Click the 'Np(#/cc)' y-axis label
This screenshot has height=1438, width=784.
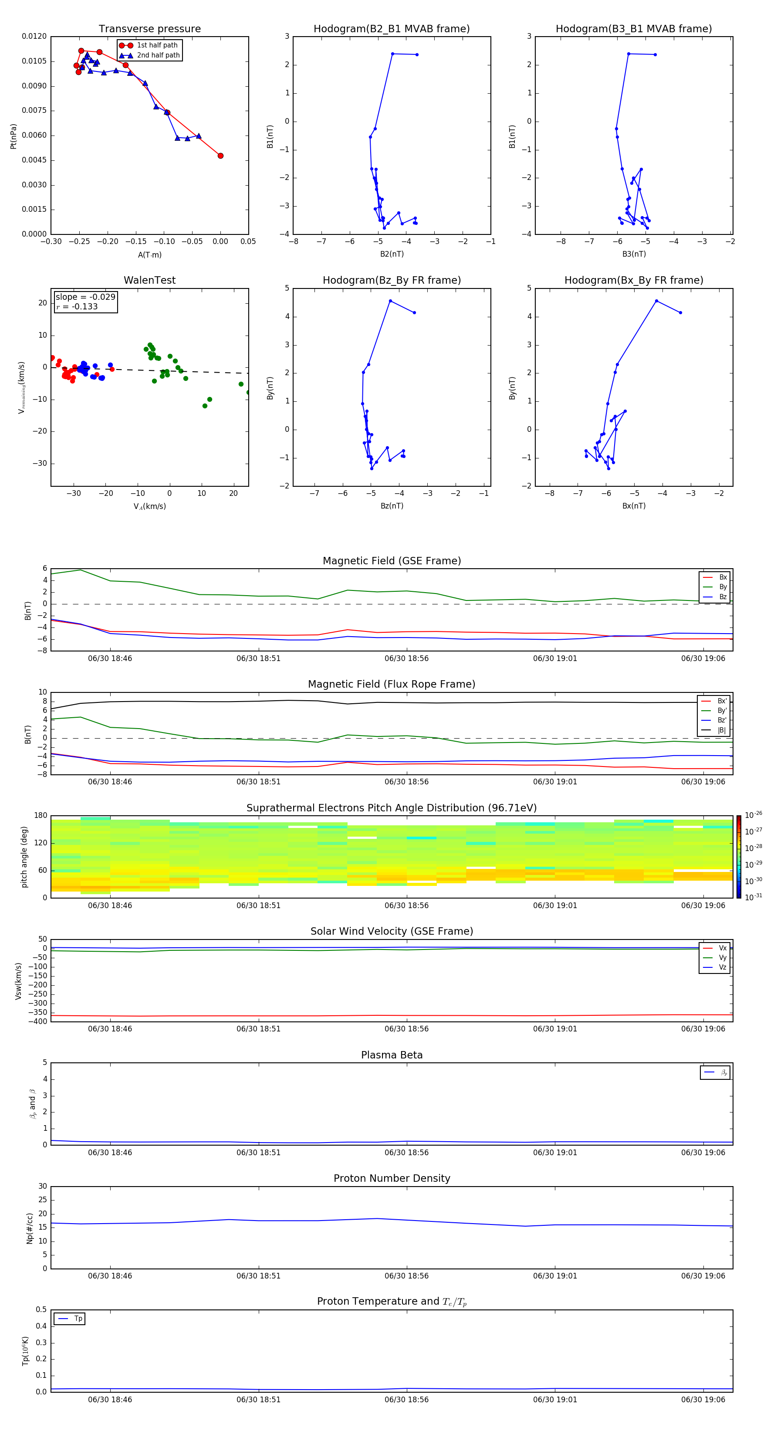pyautogui.click(x=30, y=1228)
